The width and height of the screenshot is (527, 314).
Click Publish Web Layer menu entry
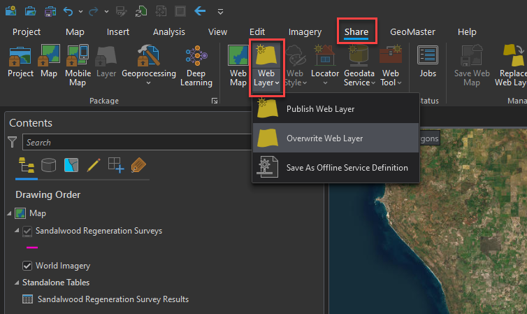point(320,108)
